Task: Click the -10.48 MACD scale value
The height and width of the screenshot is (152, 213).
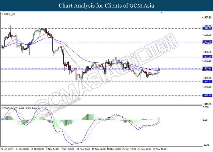Action: tap(206, 145)
